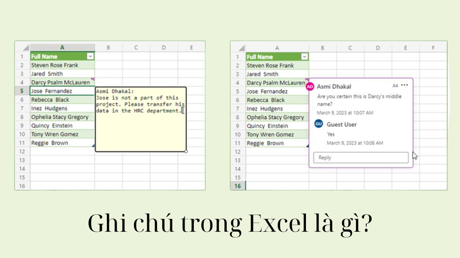This screenshot has height=258, width=460.
Task: Click 'March 9, 2023 at 10:07 AM' timestamp
Action: 345,112
